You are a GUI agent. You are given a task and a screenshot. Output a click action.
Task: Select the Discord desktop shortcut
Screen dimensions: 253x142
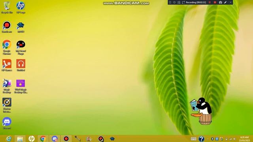coord(7,123)
